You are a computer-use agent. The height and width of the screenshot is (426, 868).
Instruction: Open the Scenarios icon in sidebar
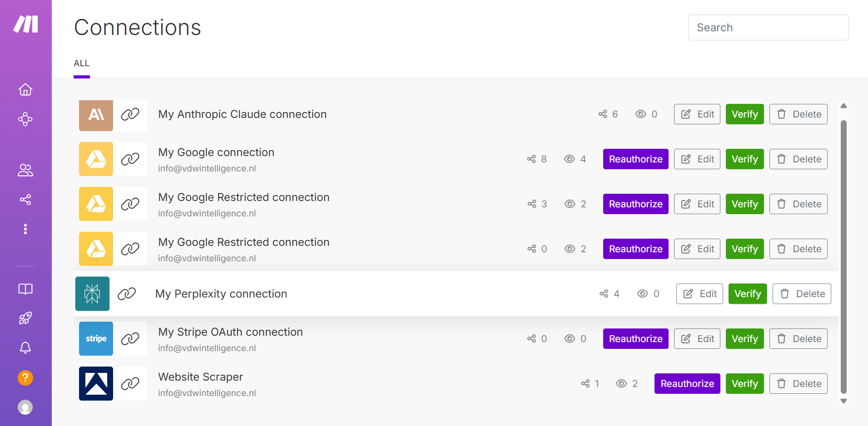[25, 119]
